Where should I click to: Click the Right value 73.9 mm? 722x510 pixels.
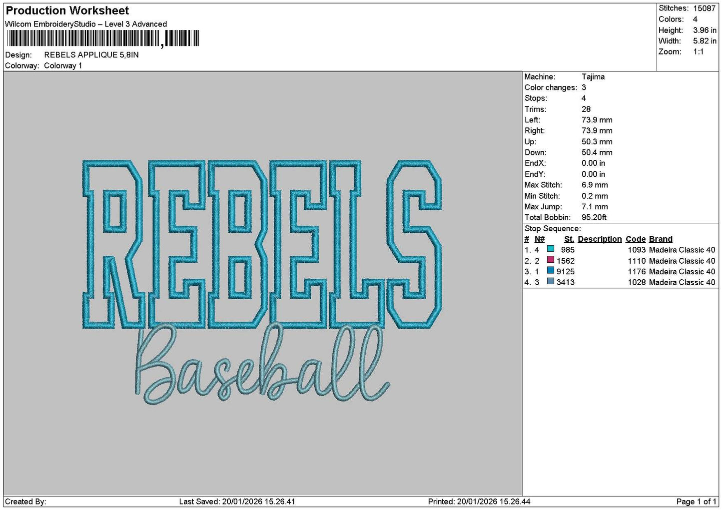tap(597, 131)
